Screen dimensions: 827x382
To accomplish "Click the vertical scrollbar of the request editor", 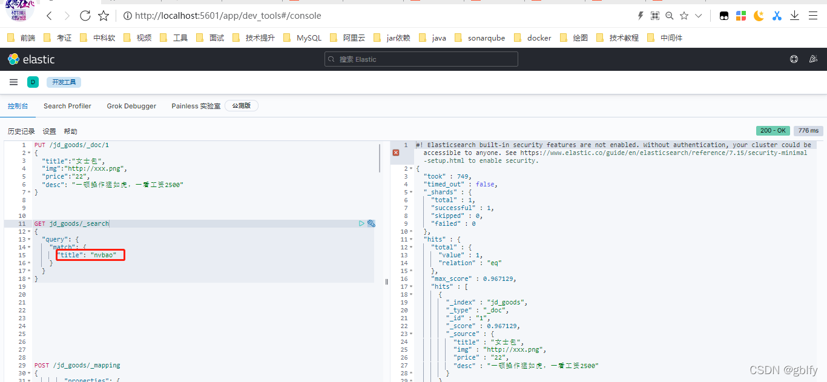I will point(380,159).
